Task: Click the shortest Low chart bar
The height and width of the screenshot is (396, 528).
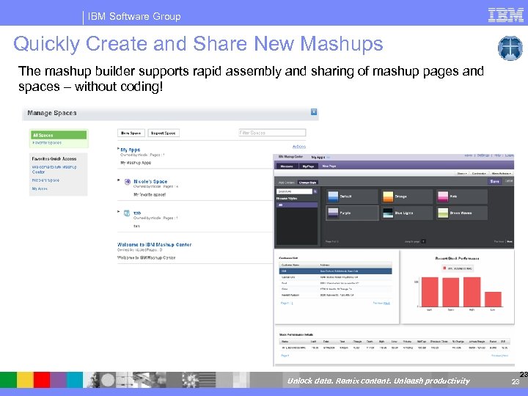Action: (x=493, y=299)
